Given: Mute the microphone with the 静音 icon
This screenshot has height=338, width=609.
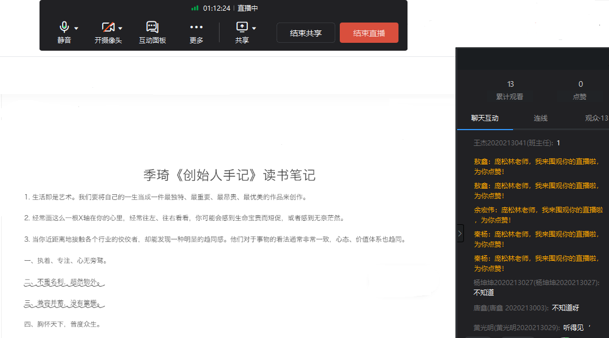Looking at the screenshot, I should click(64, 27).
